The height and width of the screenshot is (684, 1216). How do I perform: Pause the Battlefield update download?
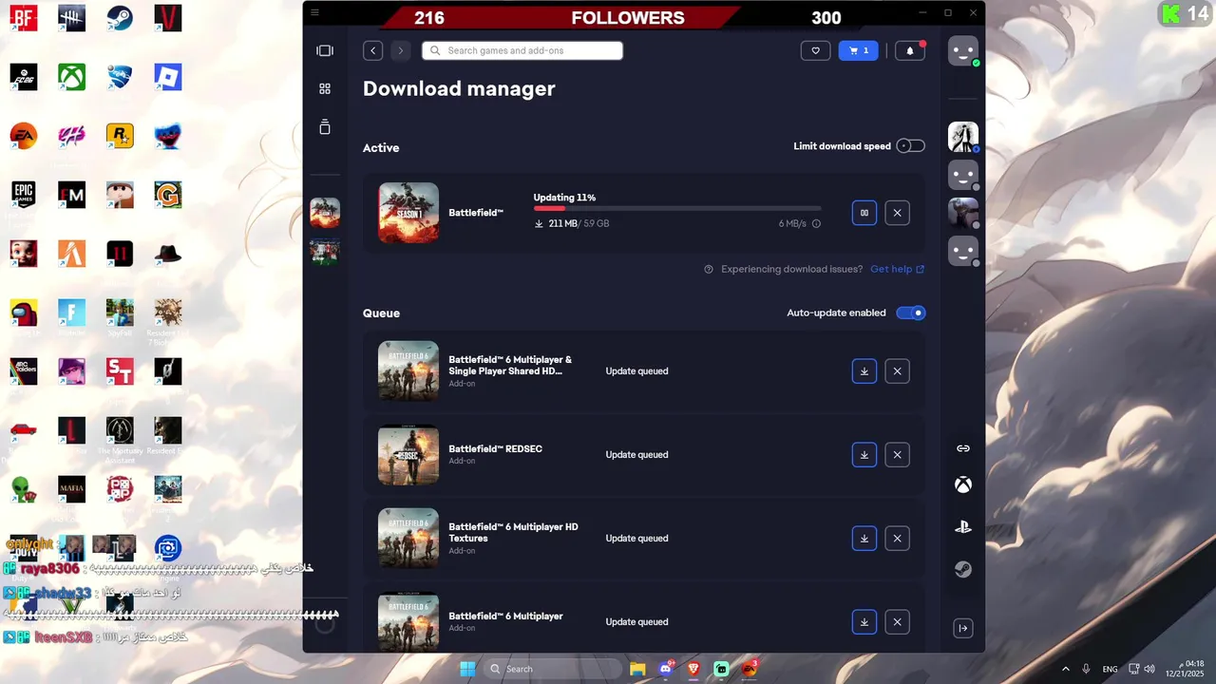864,213
